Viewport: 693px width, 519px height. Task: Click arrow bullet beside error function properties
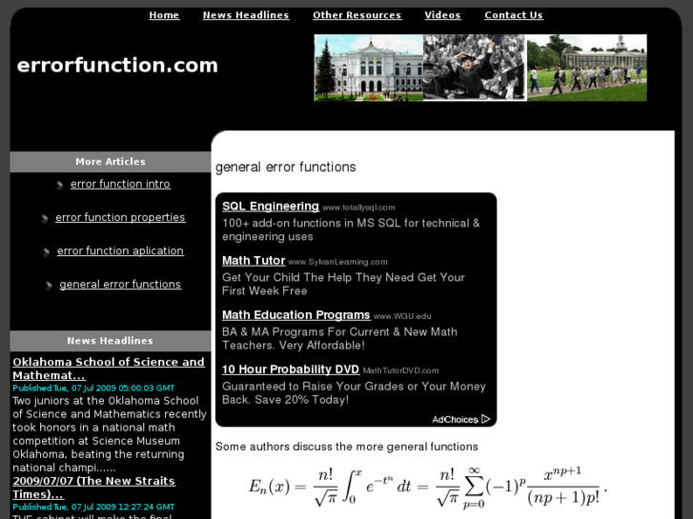(45, 219)
